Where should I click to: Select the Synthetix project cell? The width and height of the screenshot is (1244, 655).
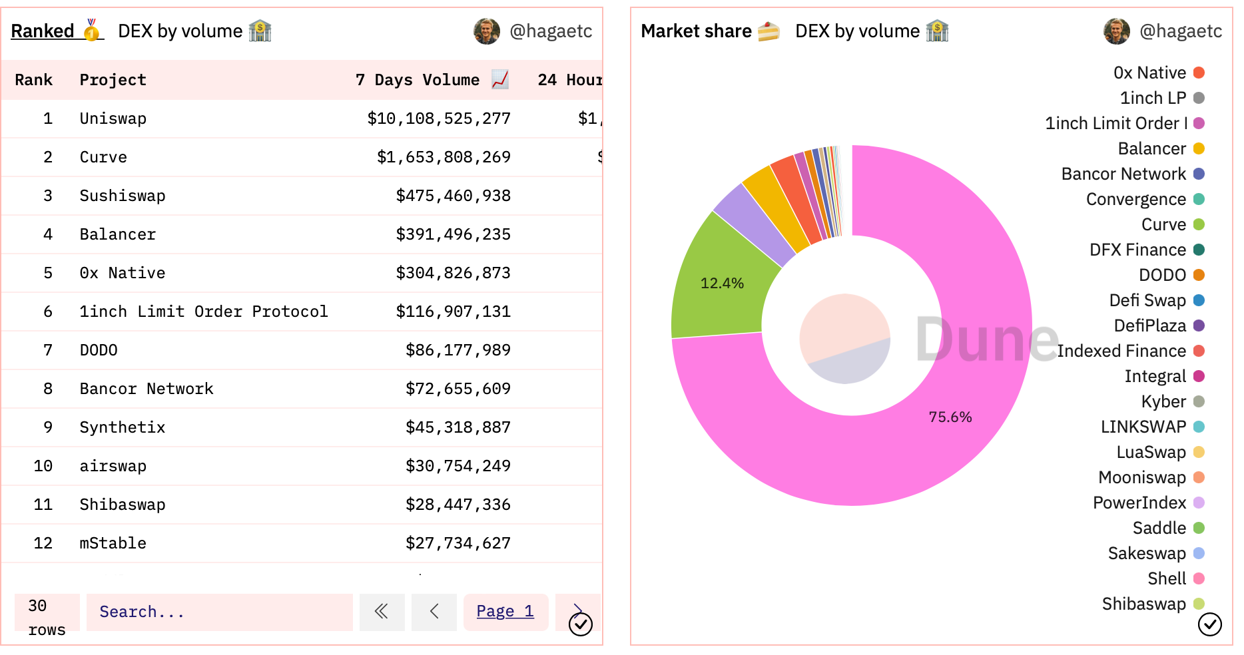(123, 427)
